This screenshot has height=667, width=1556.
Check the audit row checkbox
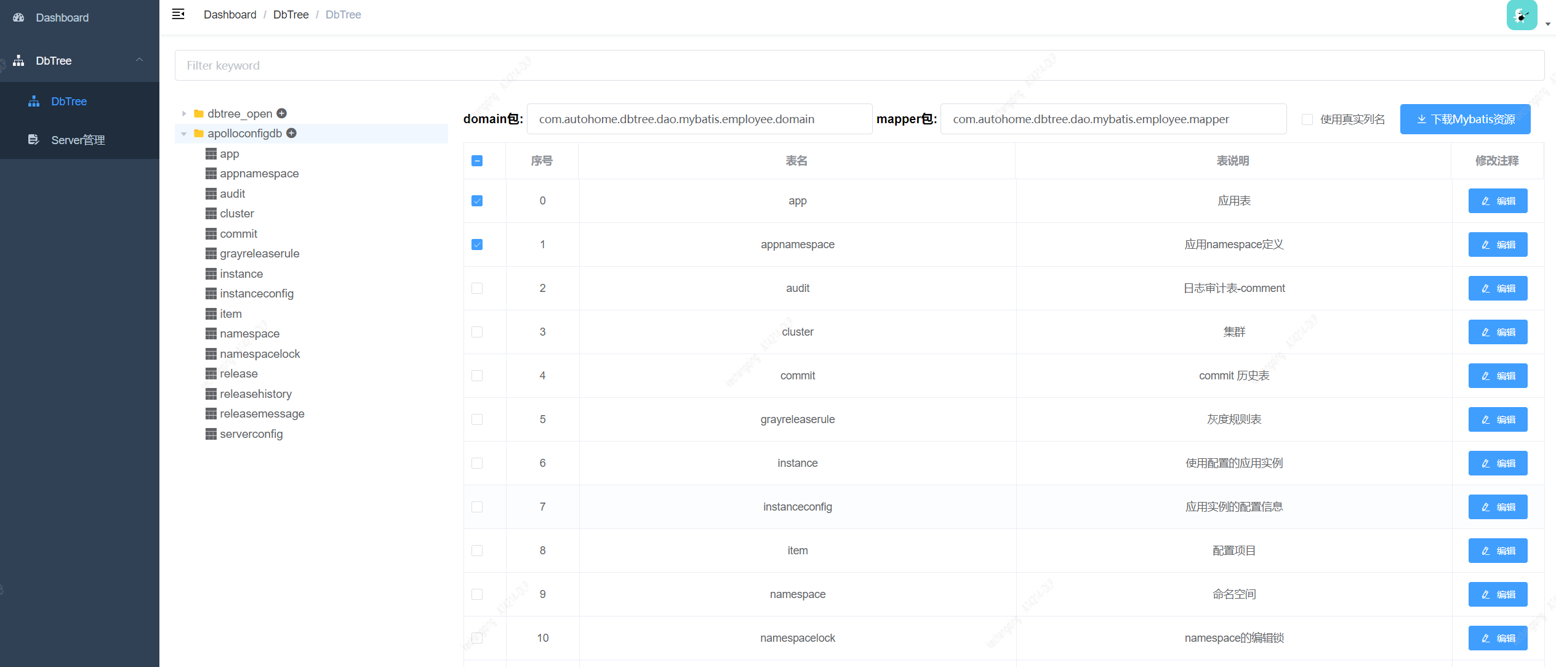[x=477, y=288]
